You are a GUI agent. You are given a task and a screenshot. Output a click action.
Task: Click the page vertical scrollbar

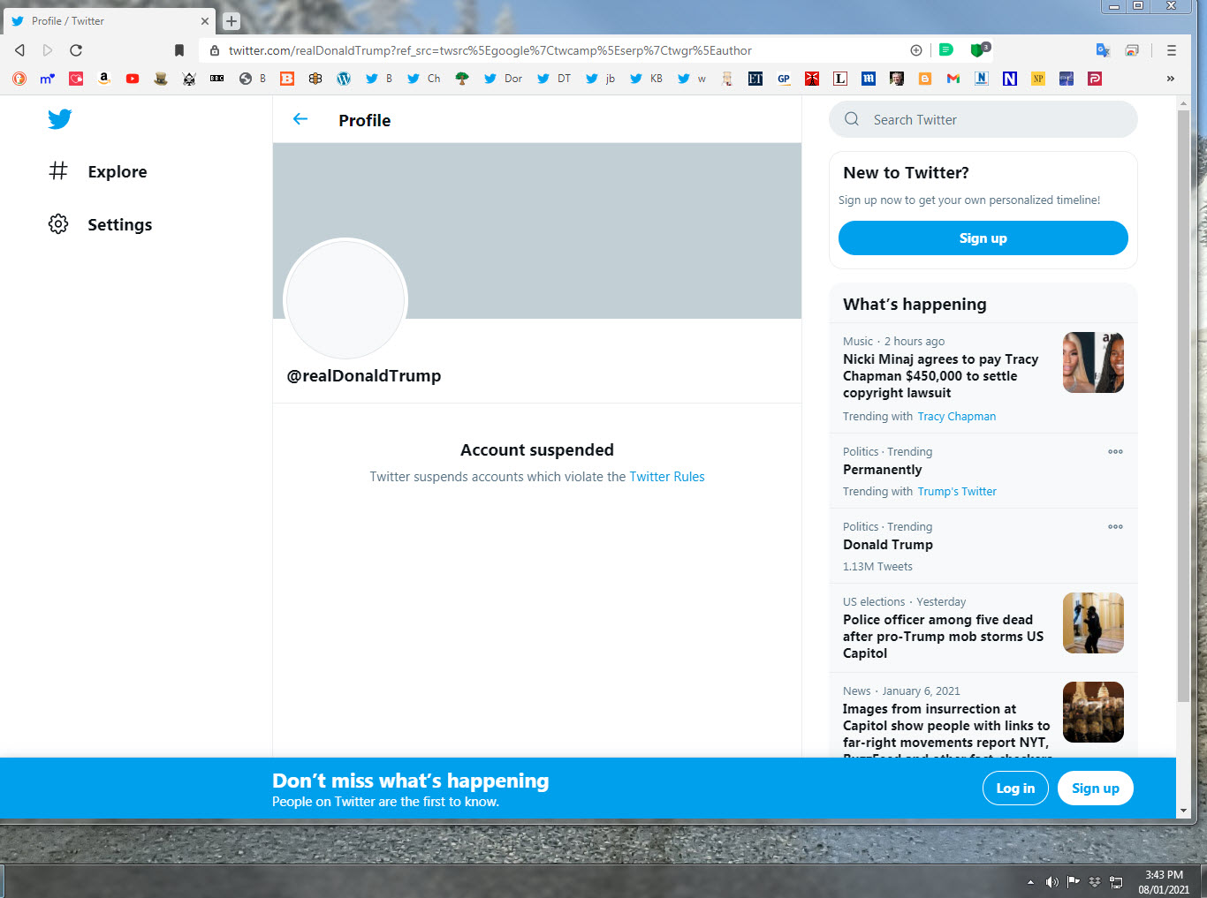click(x=1183, y=406)
